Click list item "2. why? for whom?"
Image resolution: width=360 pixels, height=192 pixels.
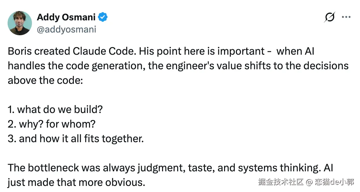point(52,124)
